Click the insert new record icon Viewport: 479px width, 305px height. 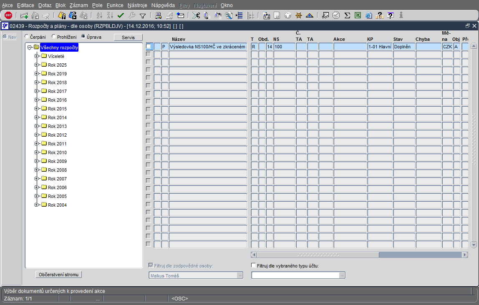coord(24,15)
